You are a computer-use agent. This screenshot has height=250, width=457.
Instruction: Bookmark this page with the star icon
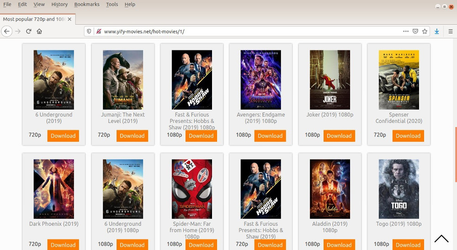(425, 31)
